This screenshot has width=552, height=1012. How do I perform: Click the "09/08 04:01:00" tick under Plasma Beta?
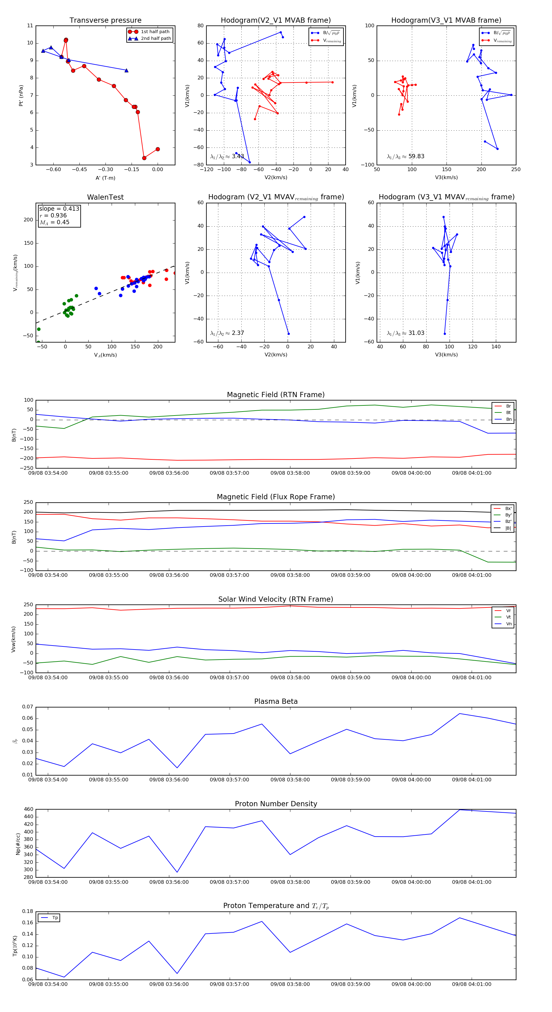click(471, 780)
